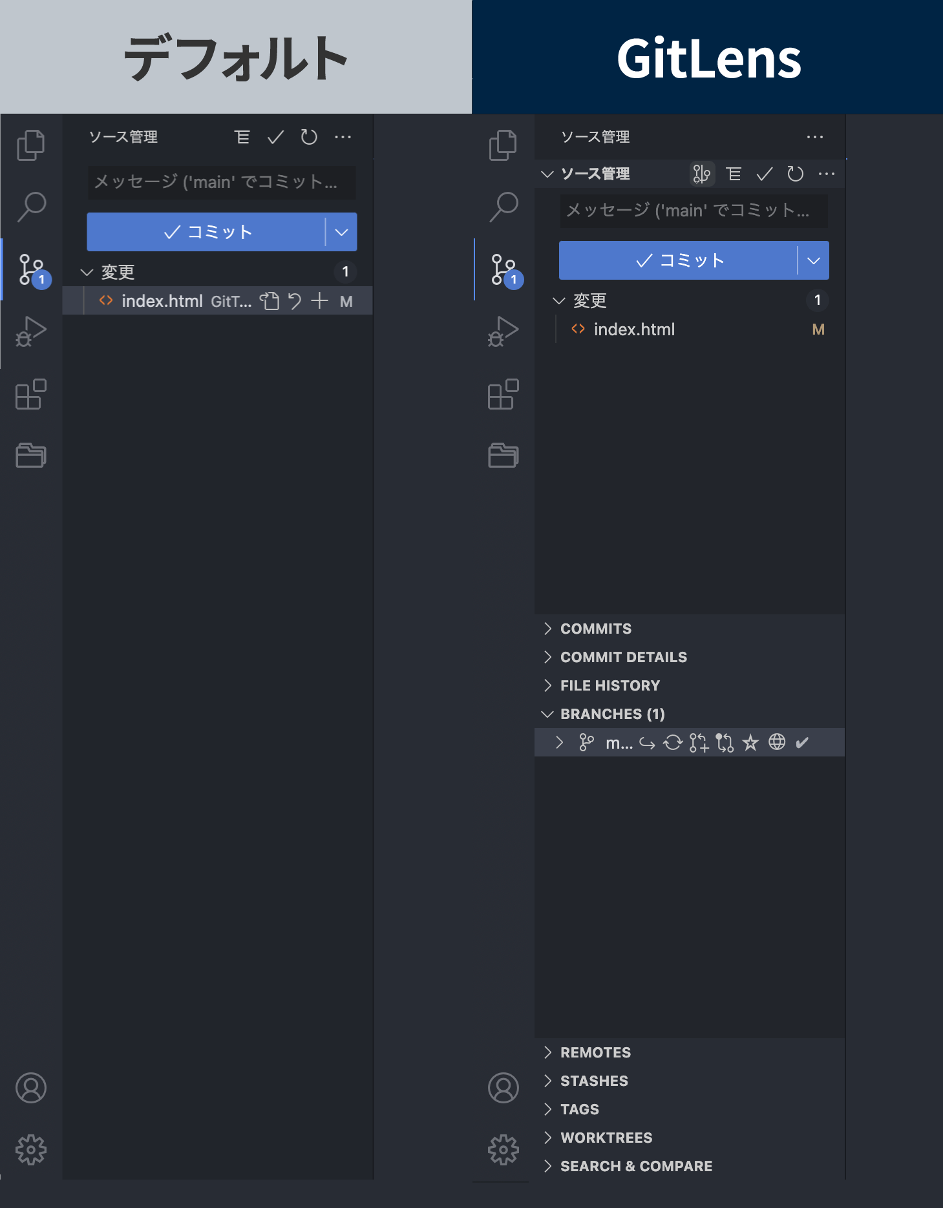Viewport: 943px width, 1208px height.
Task: Type area: click the デフォルト commit message box
Action: point(222,183)
